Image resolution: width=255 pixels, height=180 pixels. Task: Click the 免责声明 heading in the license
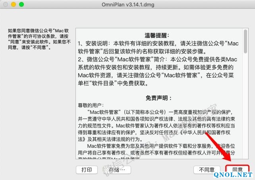158,98
